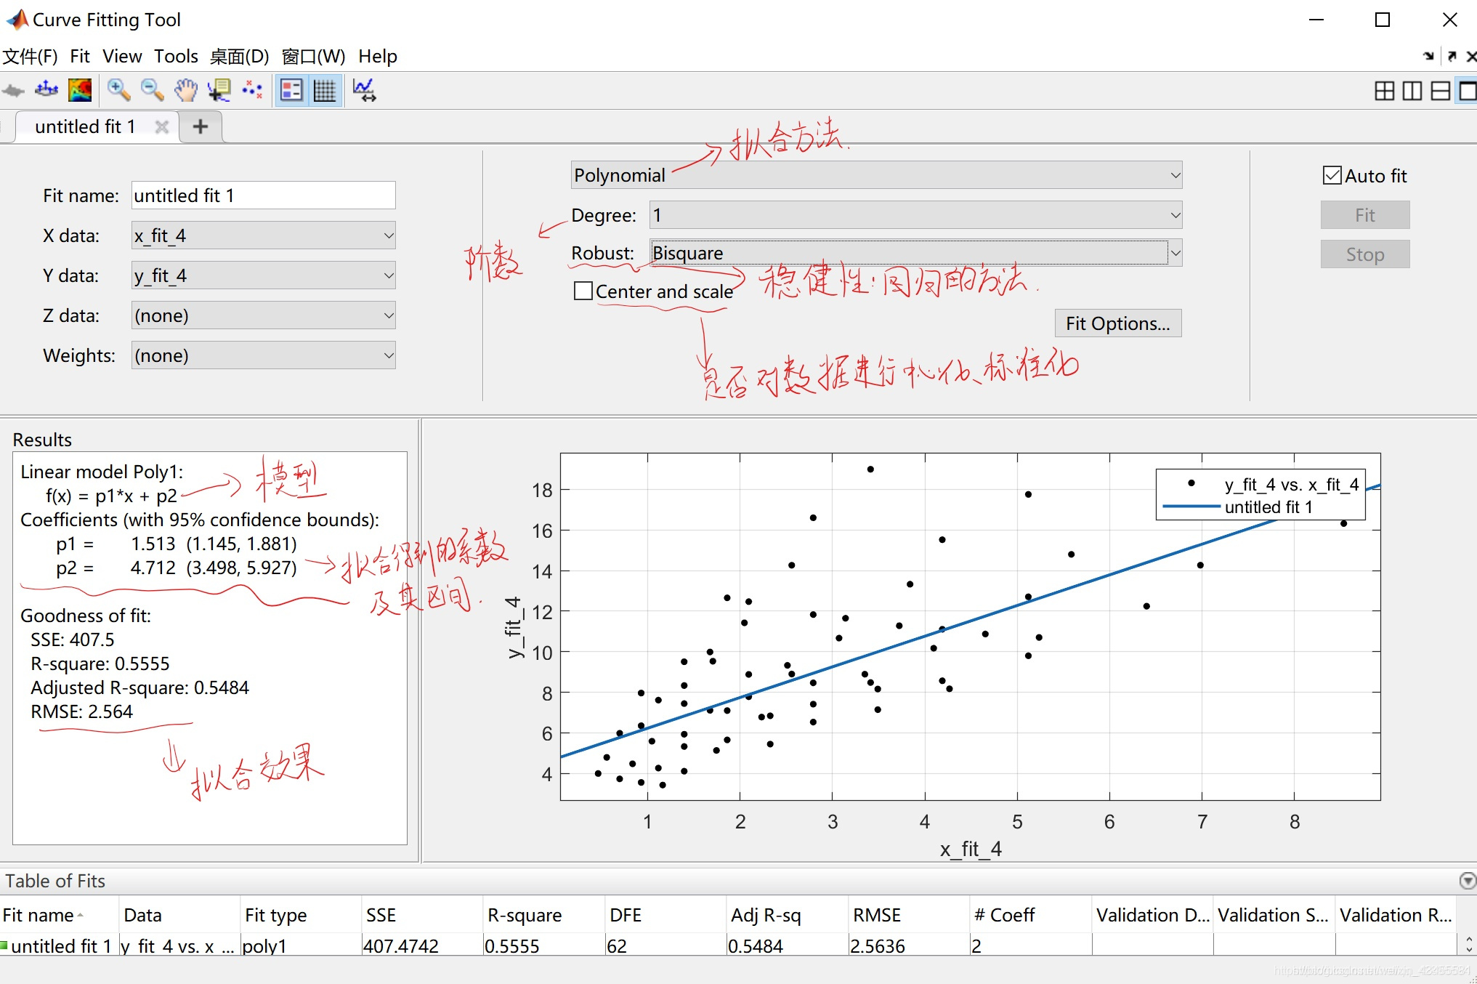Click the Fit name input field
This screenshot has width=1477, height=984.
(263, 195)
